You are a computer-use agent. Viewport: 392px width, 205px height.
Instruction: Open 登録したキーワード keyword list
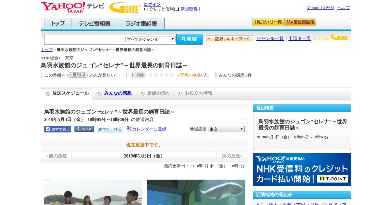[230, 39]
